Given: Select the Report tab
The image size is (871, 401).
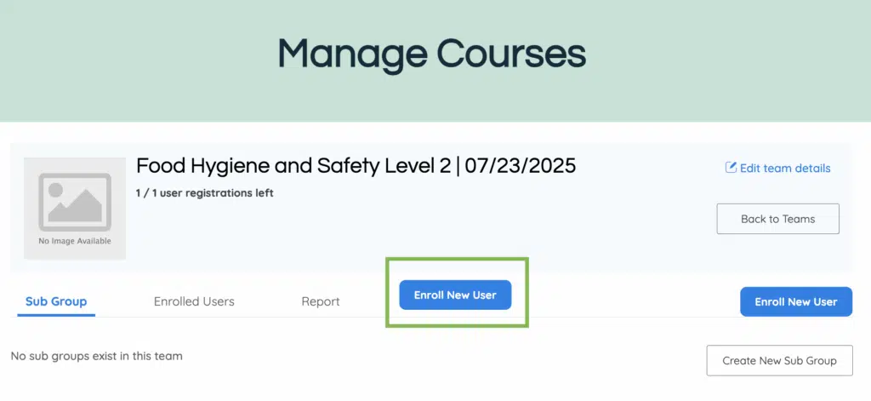Looking at the screenshot, I should [x=321, y=301].
